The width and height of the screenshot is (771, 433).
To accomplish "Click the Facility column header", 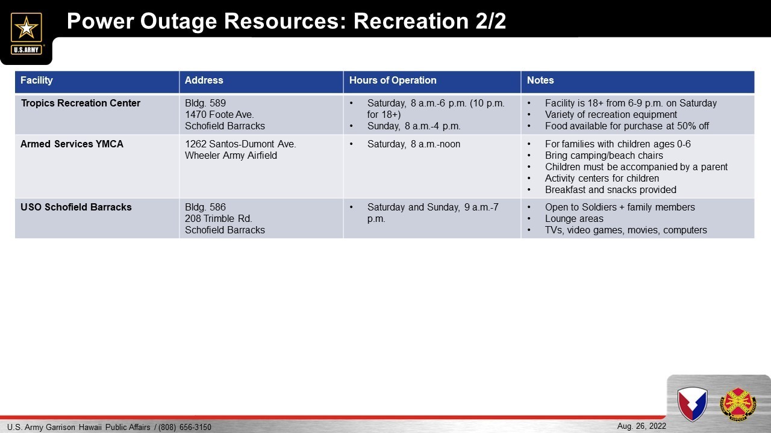I will (37, 81).
